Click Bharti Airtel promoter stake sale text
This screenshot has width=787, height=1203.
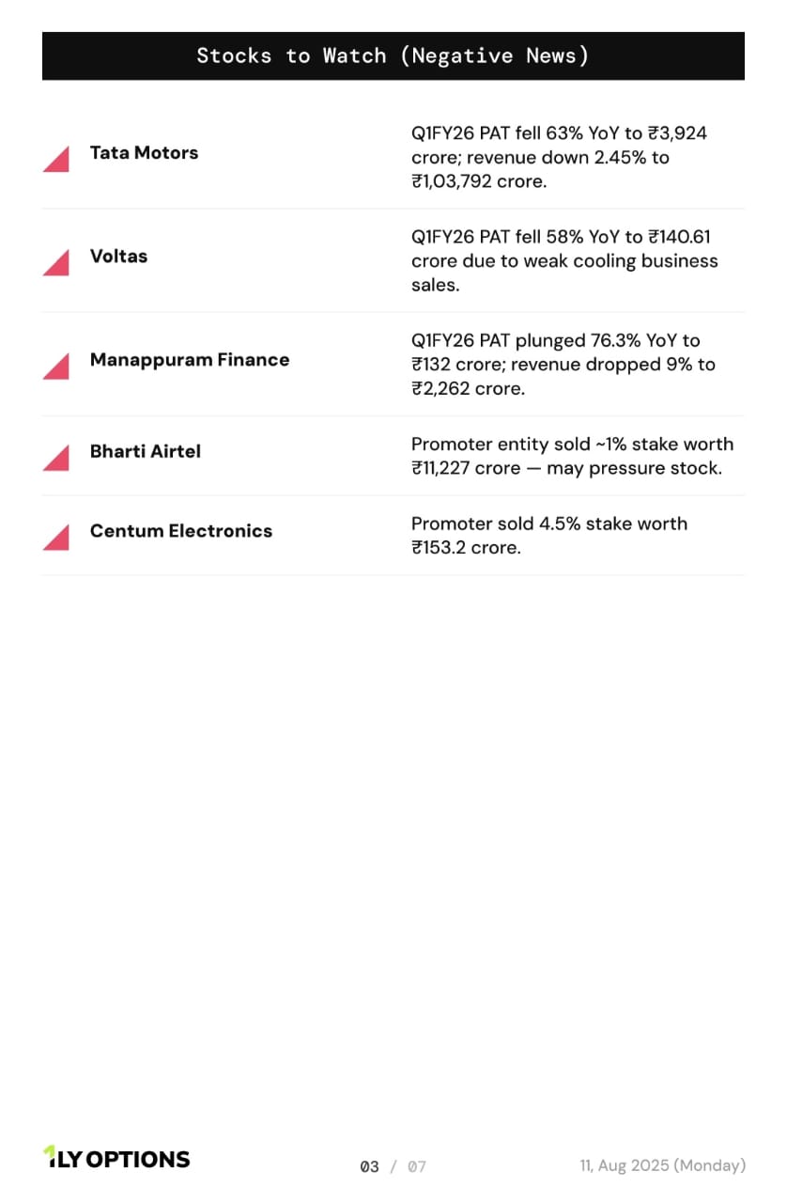(573, 456)
